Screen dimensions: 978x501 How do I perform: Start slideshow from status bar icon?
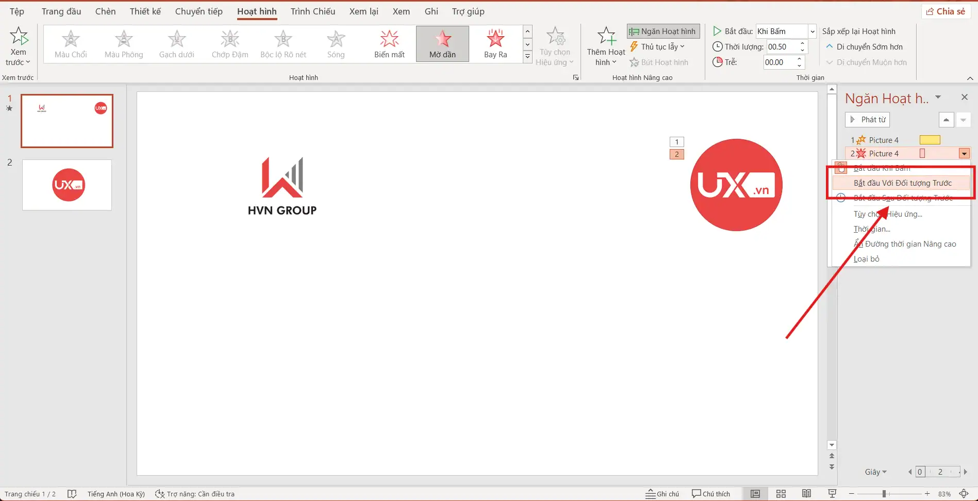832,494
